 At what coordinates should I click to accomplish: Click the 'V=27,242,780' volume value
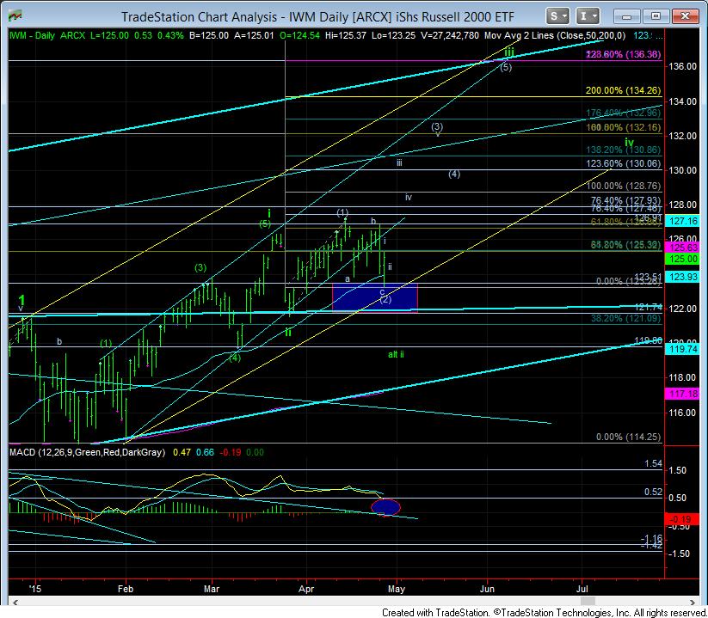[x=450, y=35]
